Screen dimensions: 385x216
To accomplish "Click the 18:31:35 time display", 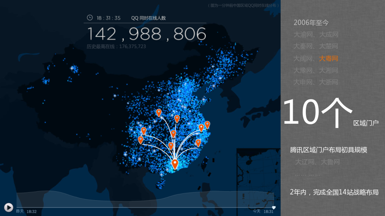I will click(109, 18).
